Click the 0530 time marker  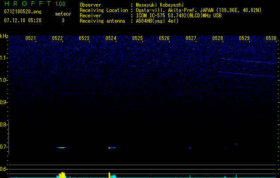[x=271, y=38]
